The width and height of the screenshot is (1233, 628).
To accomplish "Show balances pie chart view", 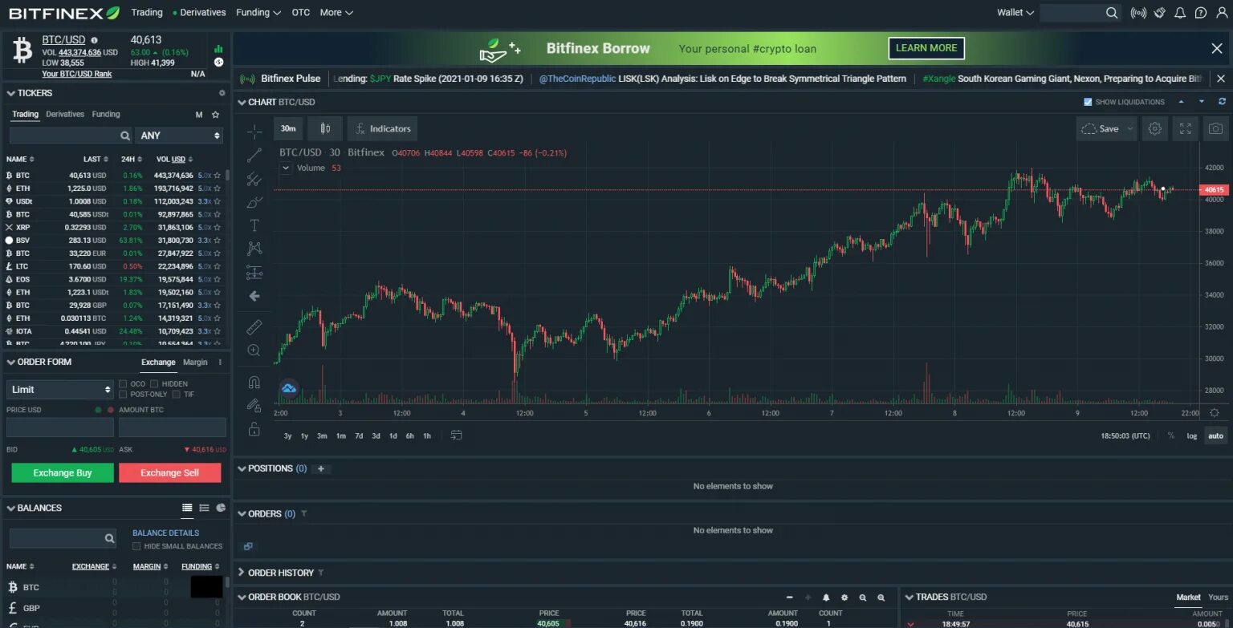I will 221,508.
